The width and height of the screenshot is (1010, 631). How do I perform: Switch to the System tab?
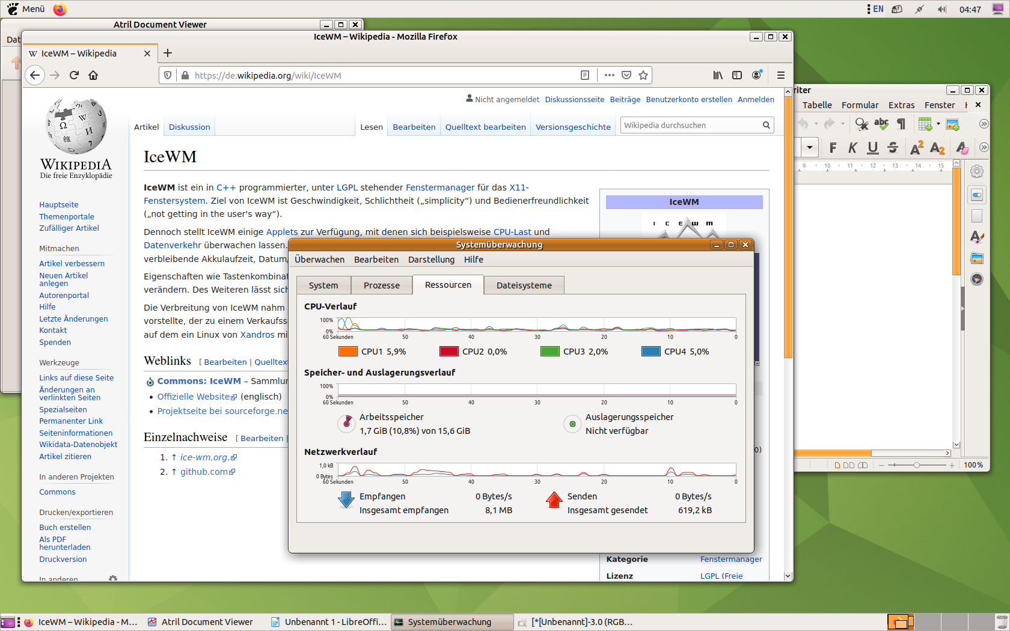tap(323, 285)
